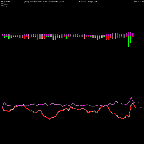Image resolution: width=144 pixels, height=144 pixels.
Task: Click the peak of the purple volume line
Action: 131,98
